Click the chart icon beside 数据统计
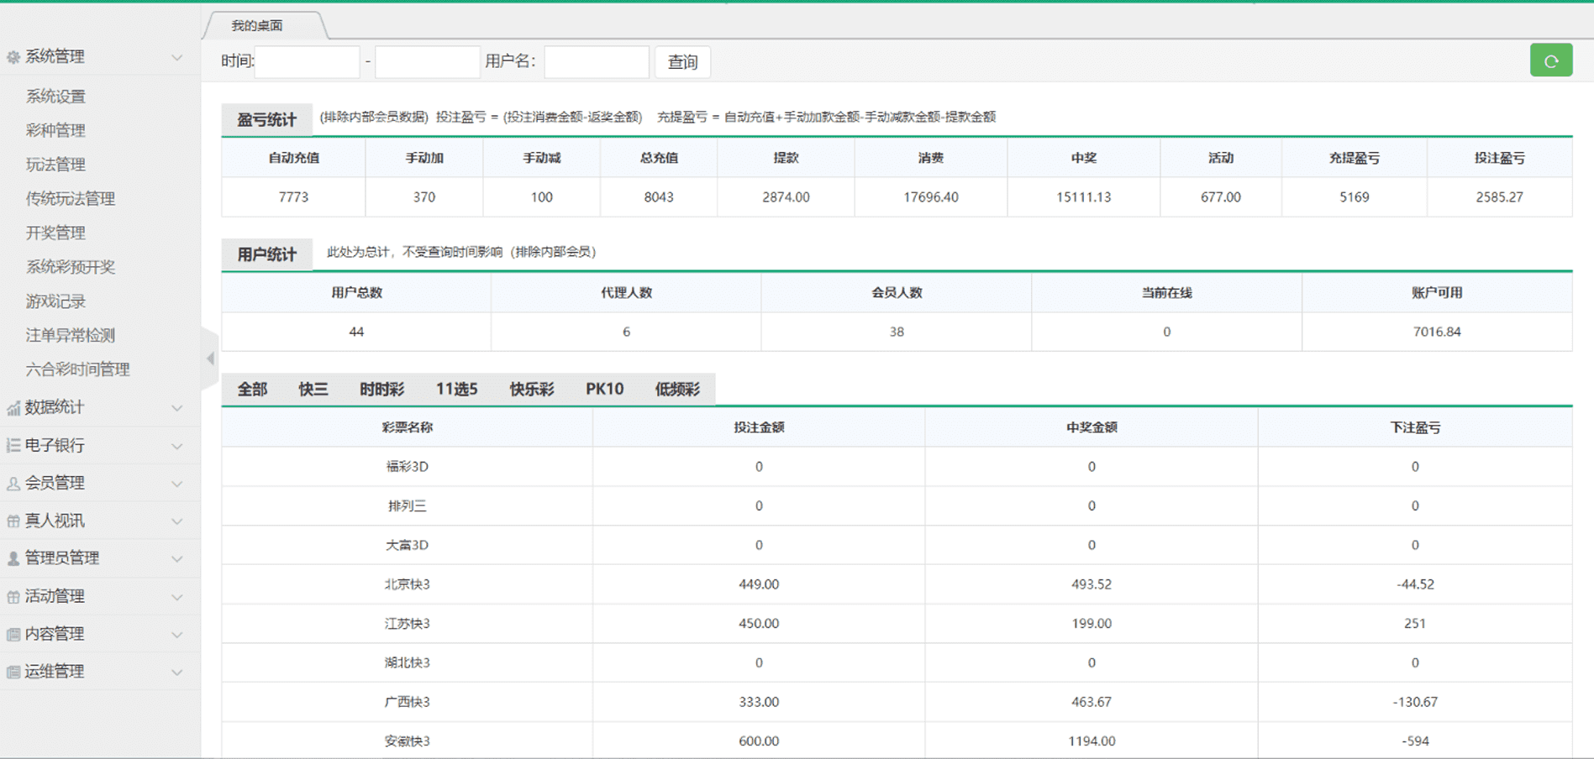Screen dimensions: 1594x759 pyautogui.click(x=13, y=408)
